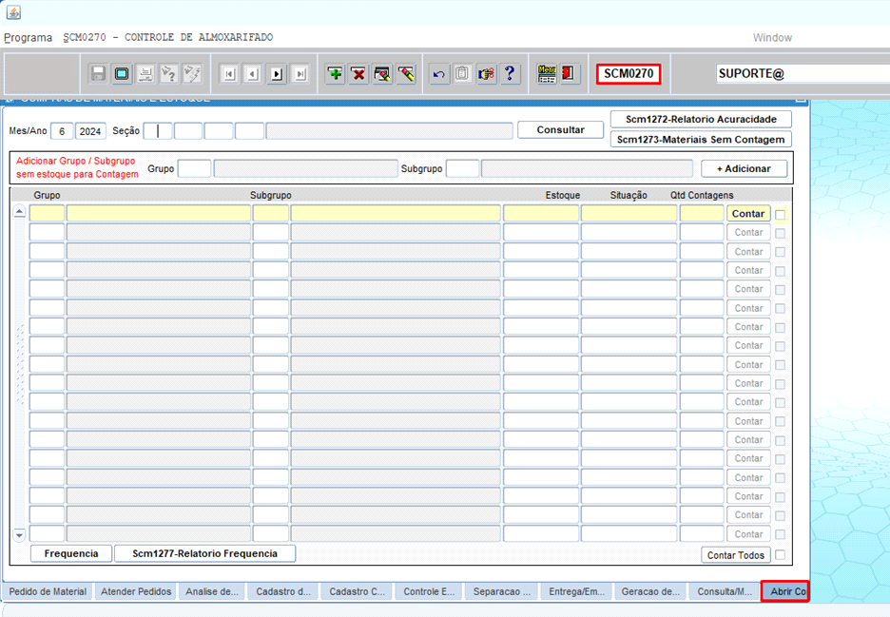
Task: Switch to Consulta/M... tab
Action: pyautogui.click(x=725, y=591)
